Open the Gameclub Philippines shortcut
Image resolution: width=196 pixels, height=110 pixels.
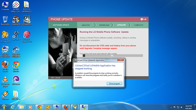coord(16,52)
